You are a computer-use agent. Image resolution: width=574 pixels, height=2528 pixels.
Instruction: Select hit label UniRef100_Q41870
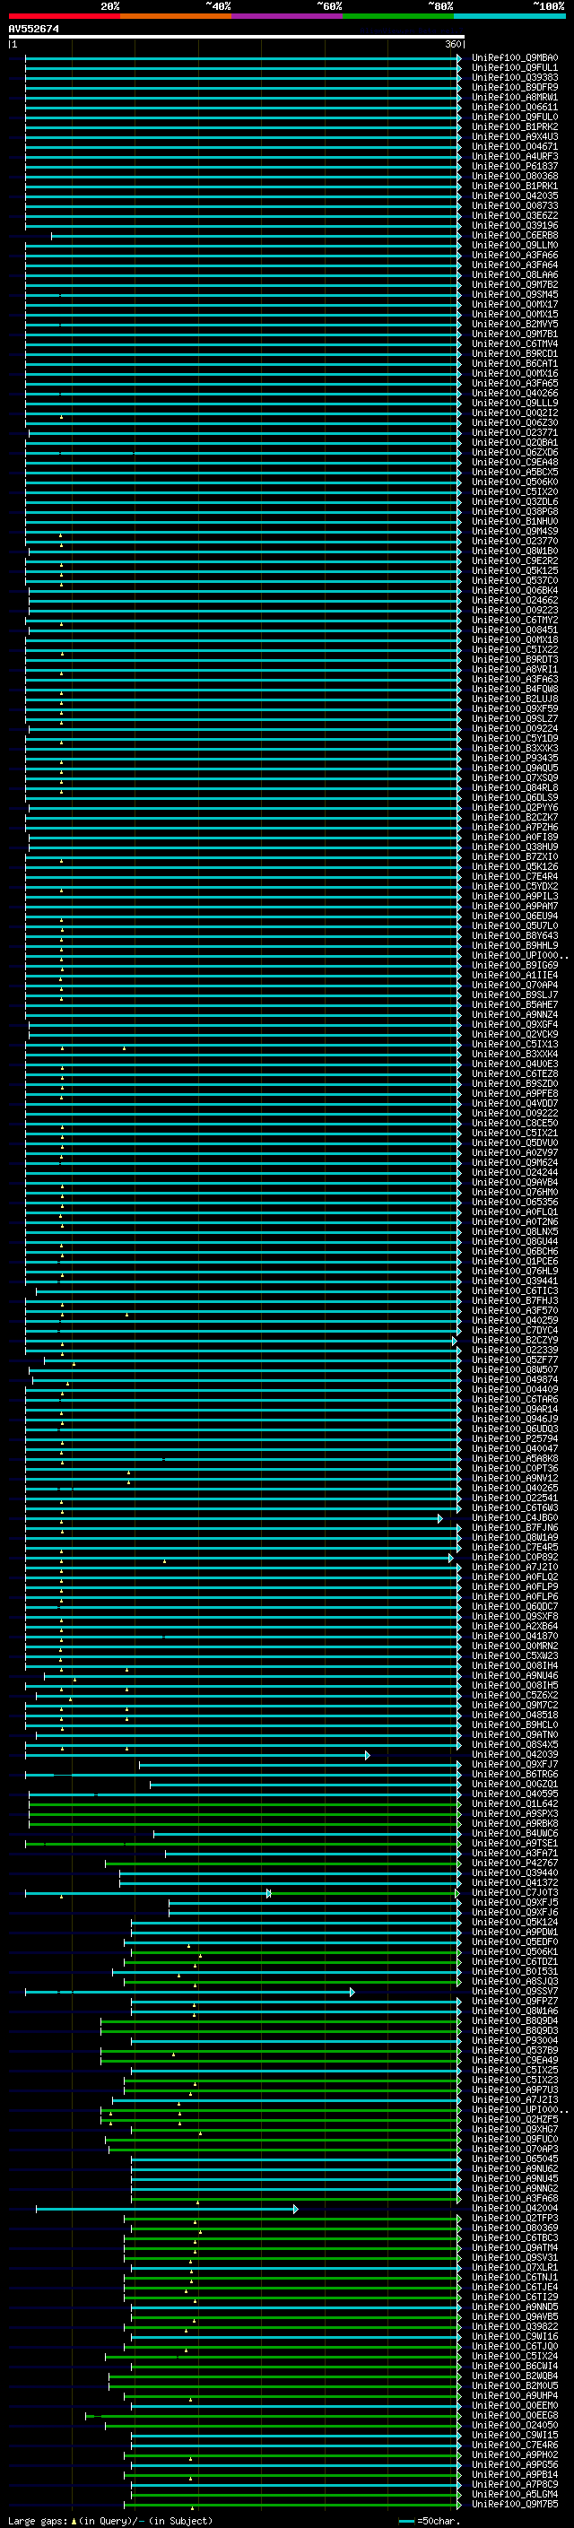515,1636
